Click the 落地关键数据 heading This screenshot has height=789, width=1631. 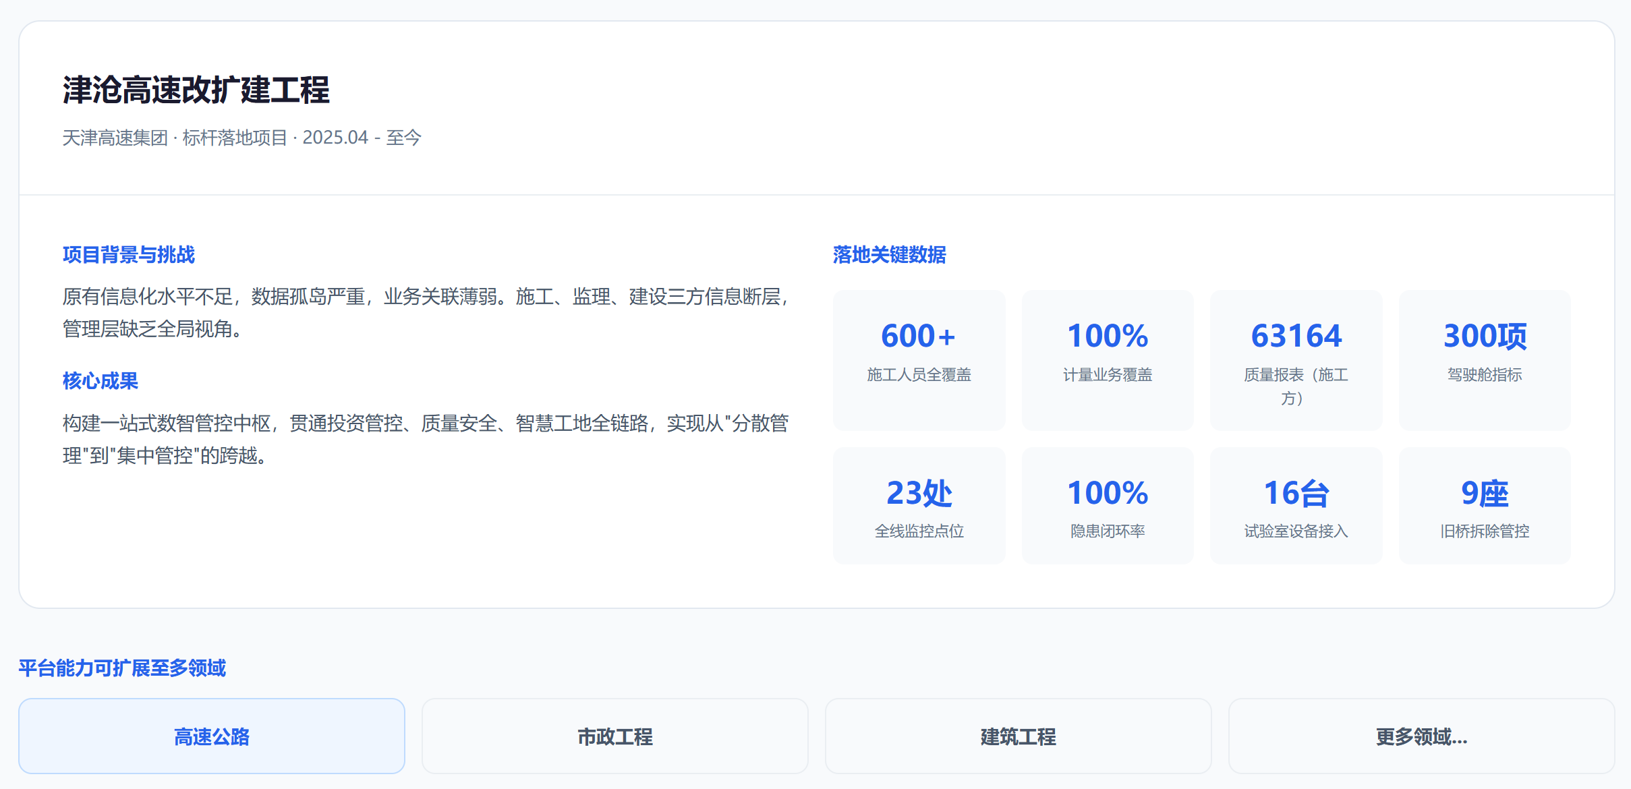point(890,255)
